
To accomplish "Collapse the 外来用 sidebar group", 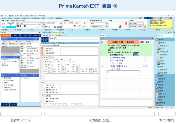I will point(173,40).
